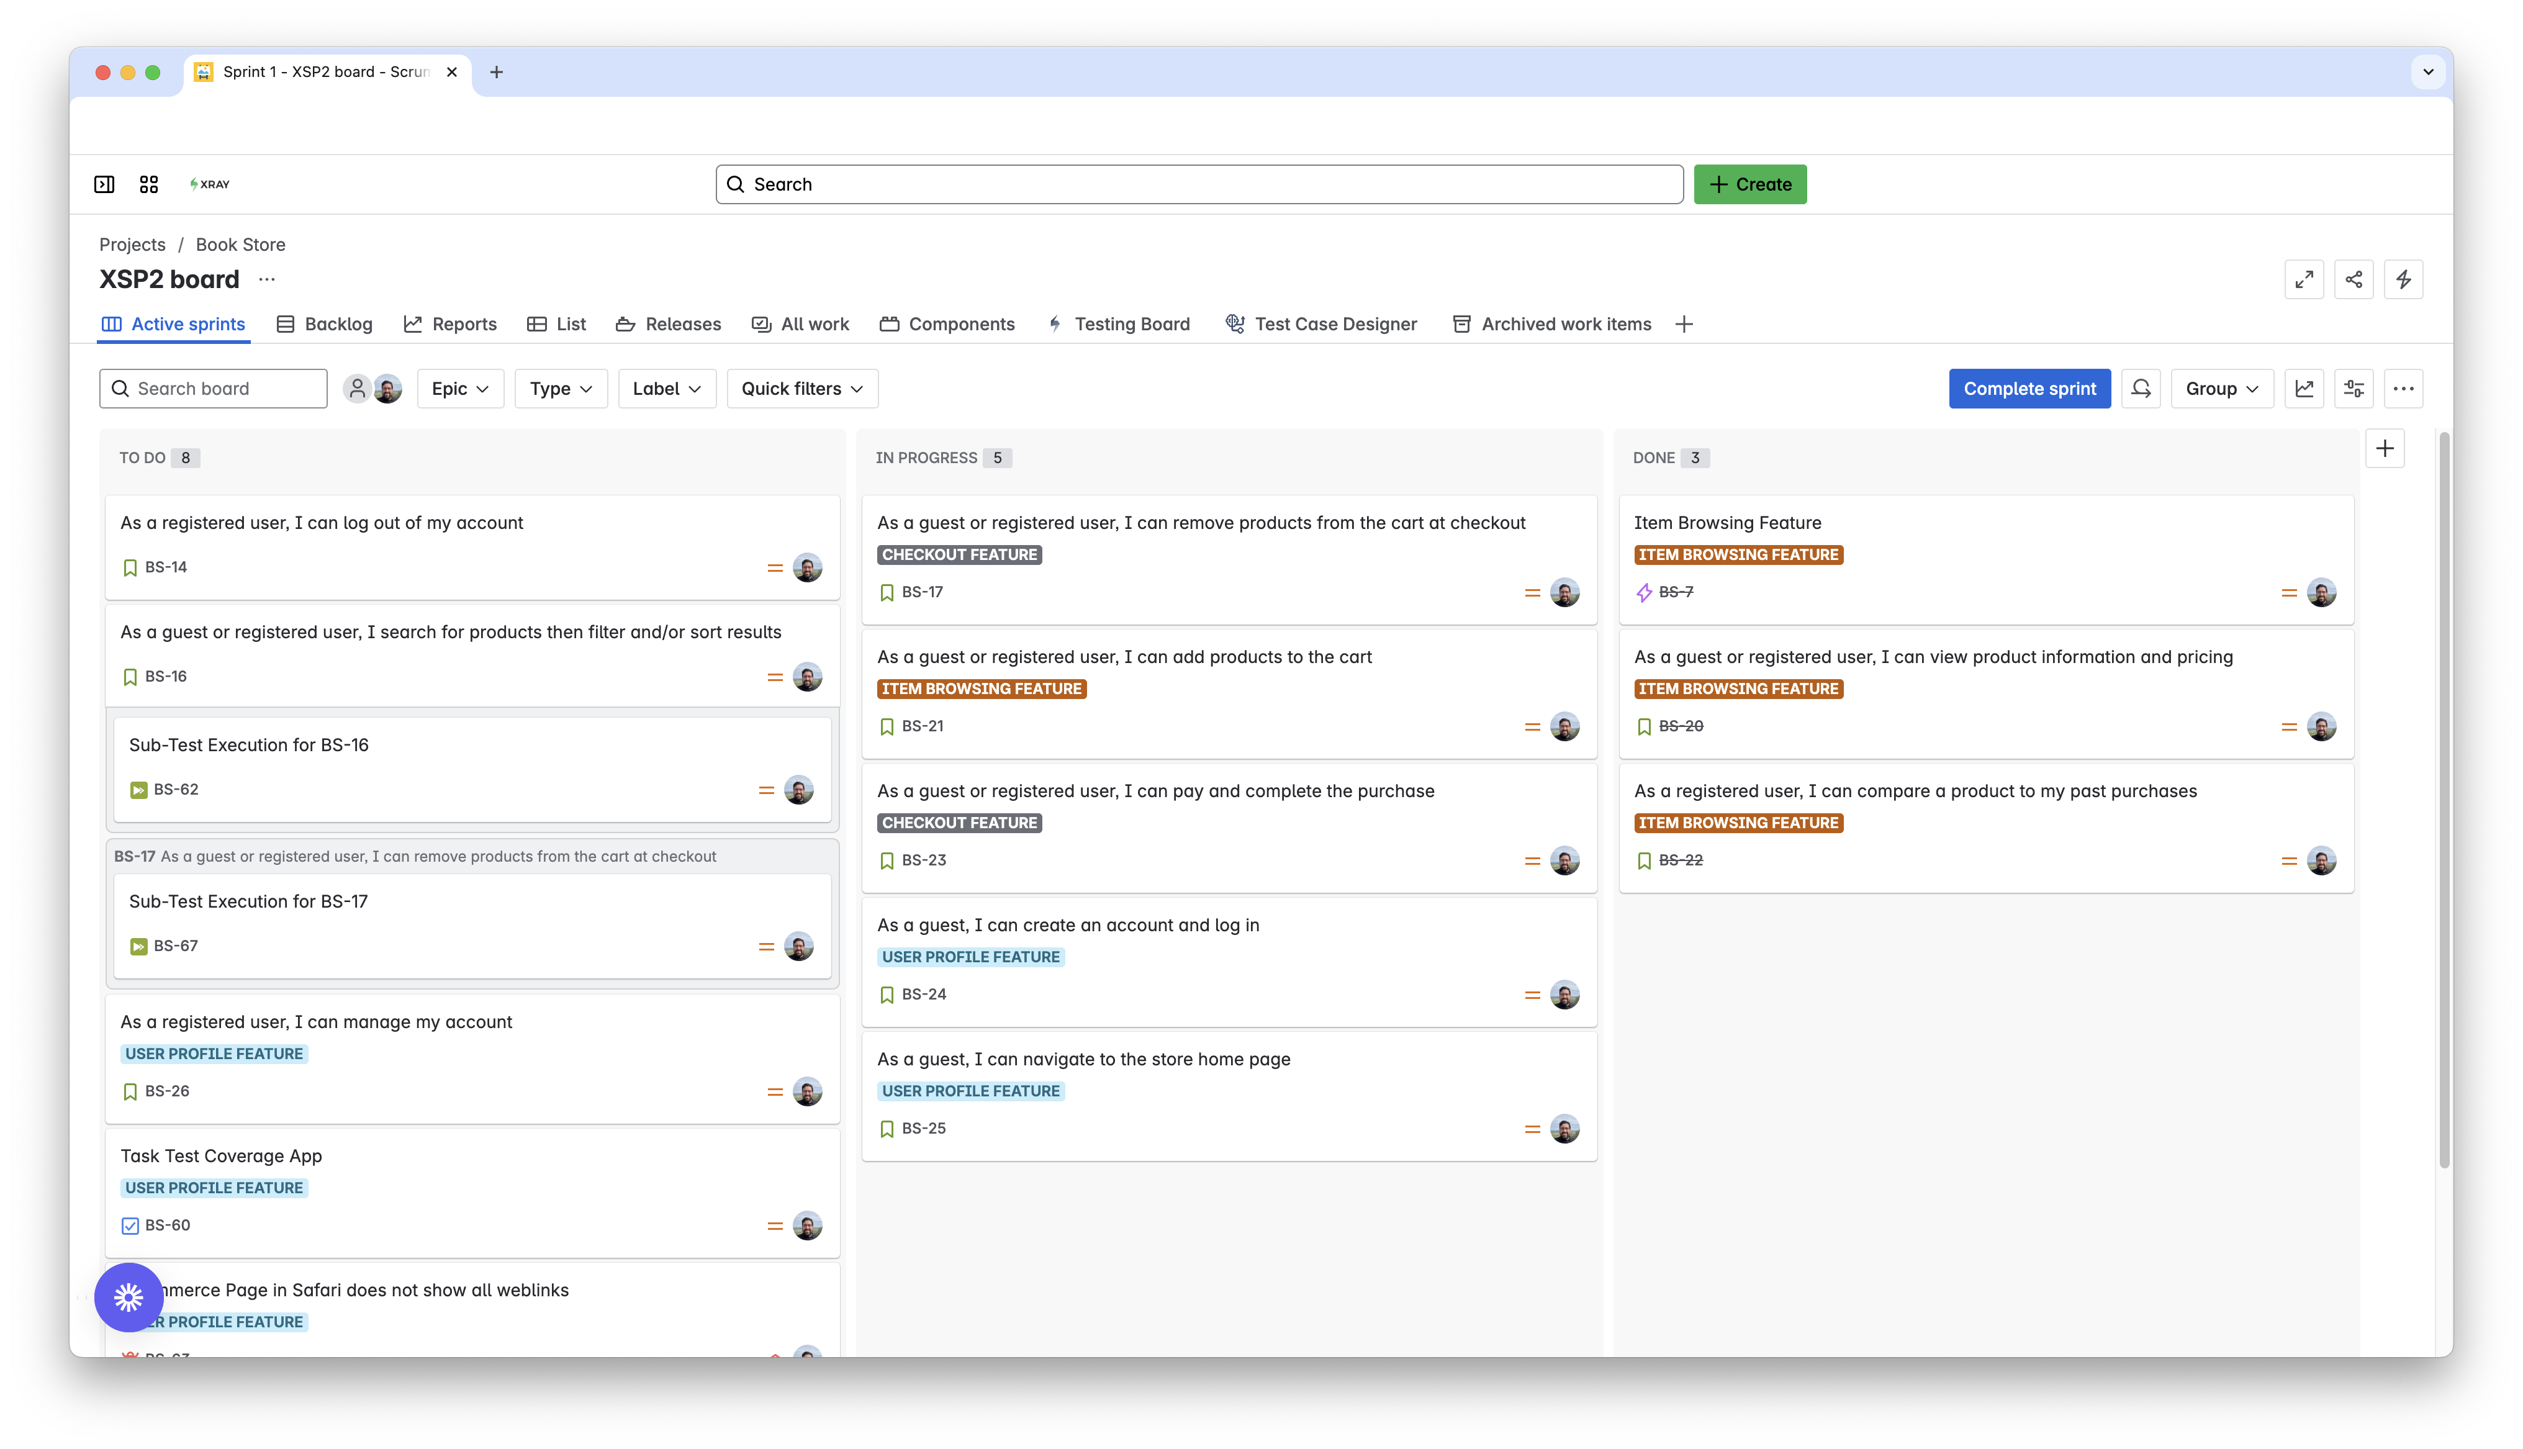Screen dimensions: 2523x1449
Task: Click task checkbox icon on BS-60
Action: pos(129,1226)
